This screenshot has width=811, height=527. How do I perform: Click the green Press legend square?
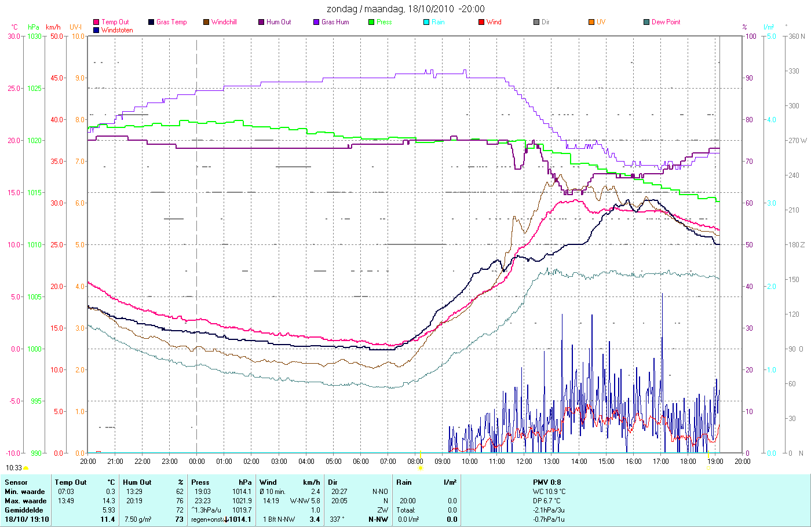[371, 22]
